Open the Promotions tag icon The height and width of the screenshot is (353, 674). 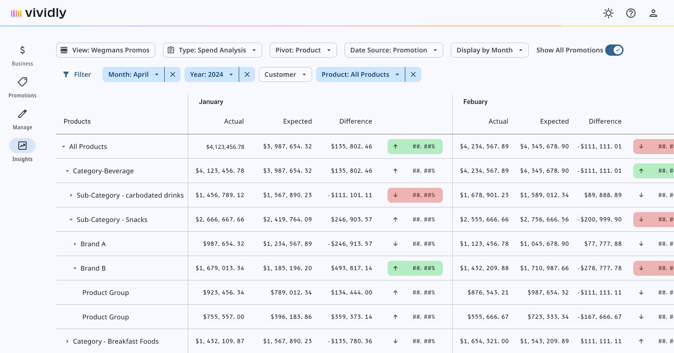22,82
